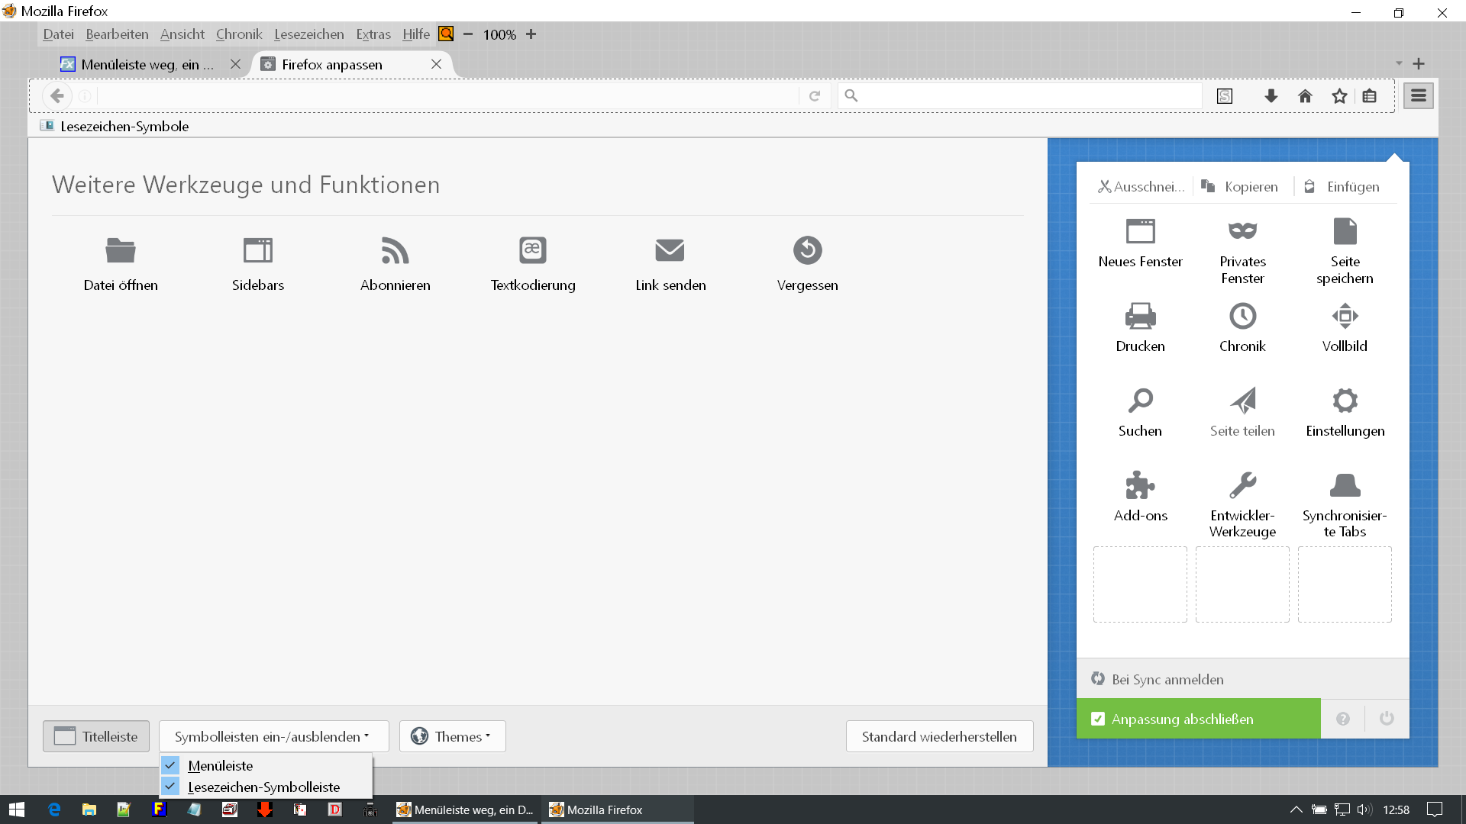Click the bookmark star toolbar icon
This screenshot has width=1466, height=824.
1339,96
